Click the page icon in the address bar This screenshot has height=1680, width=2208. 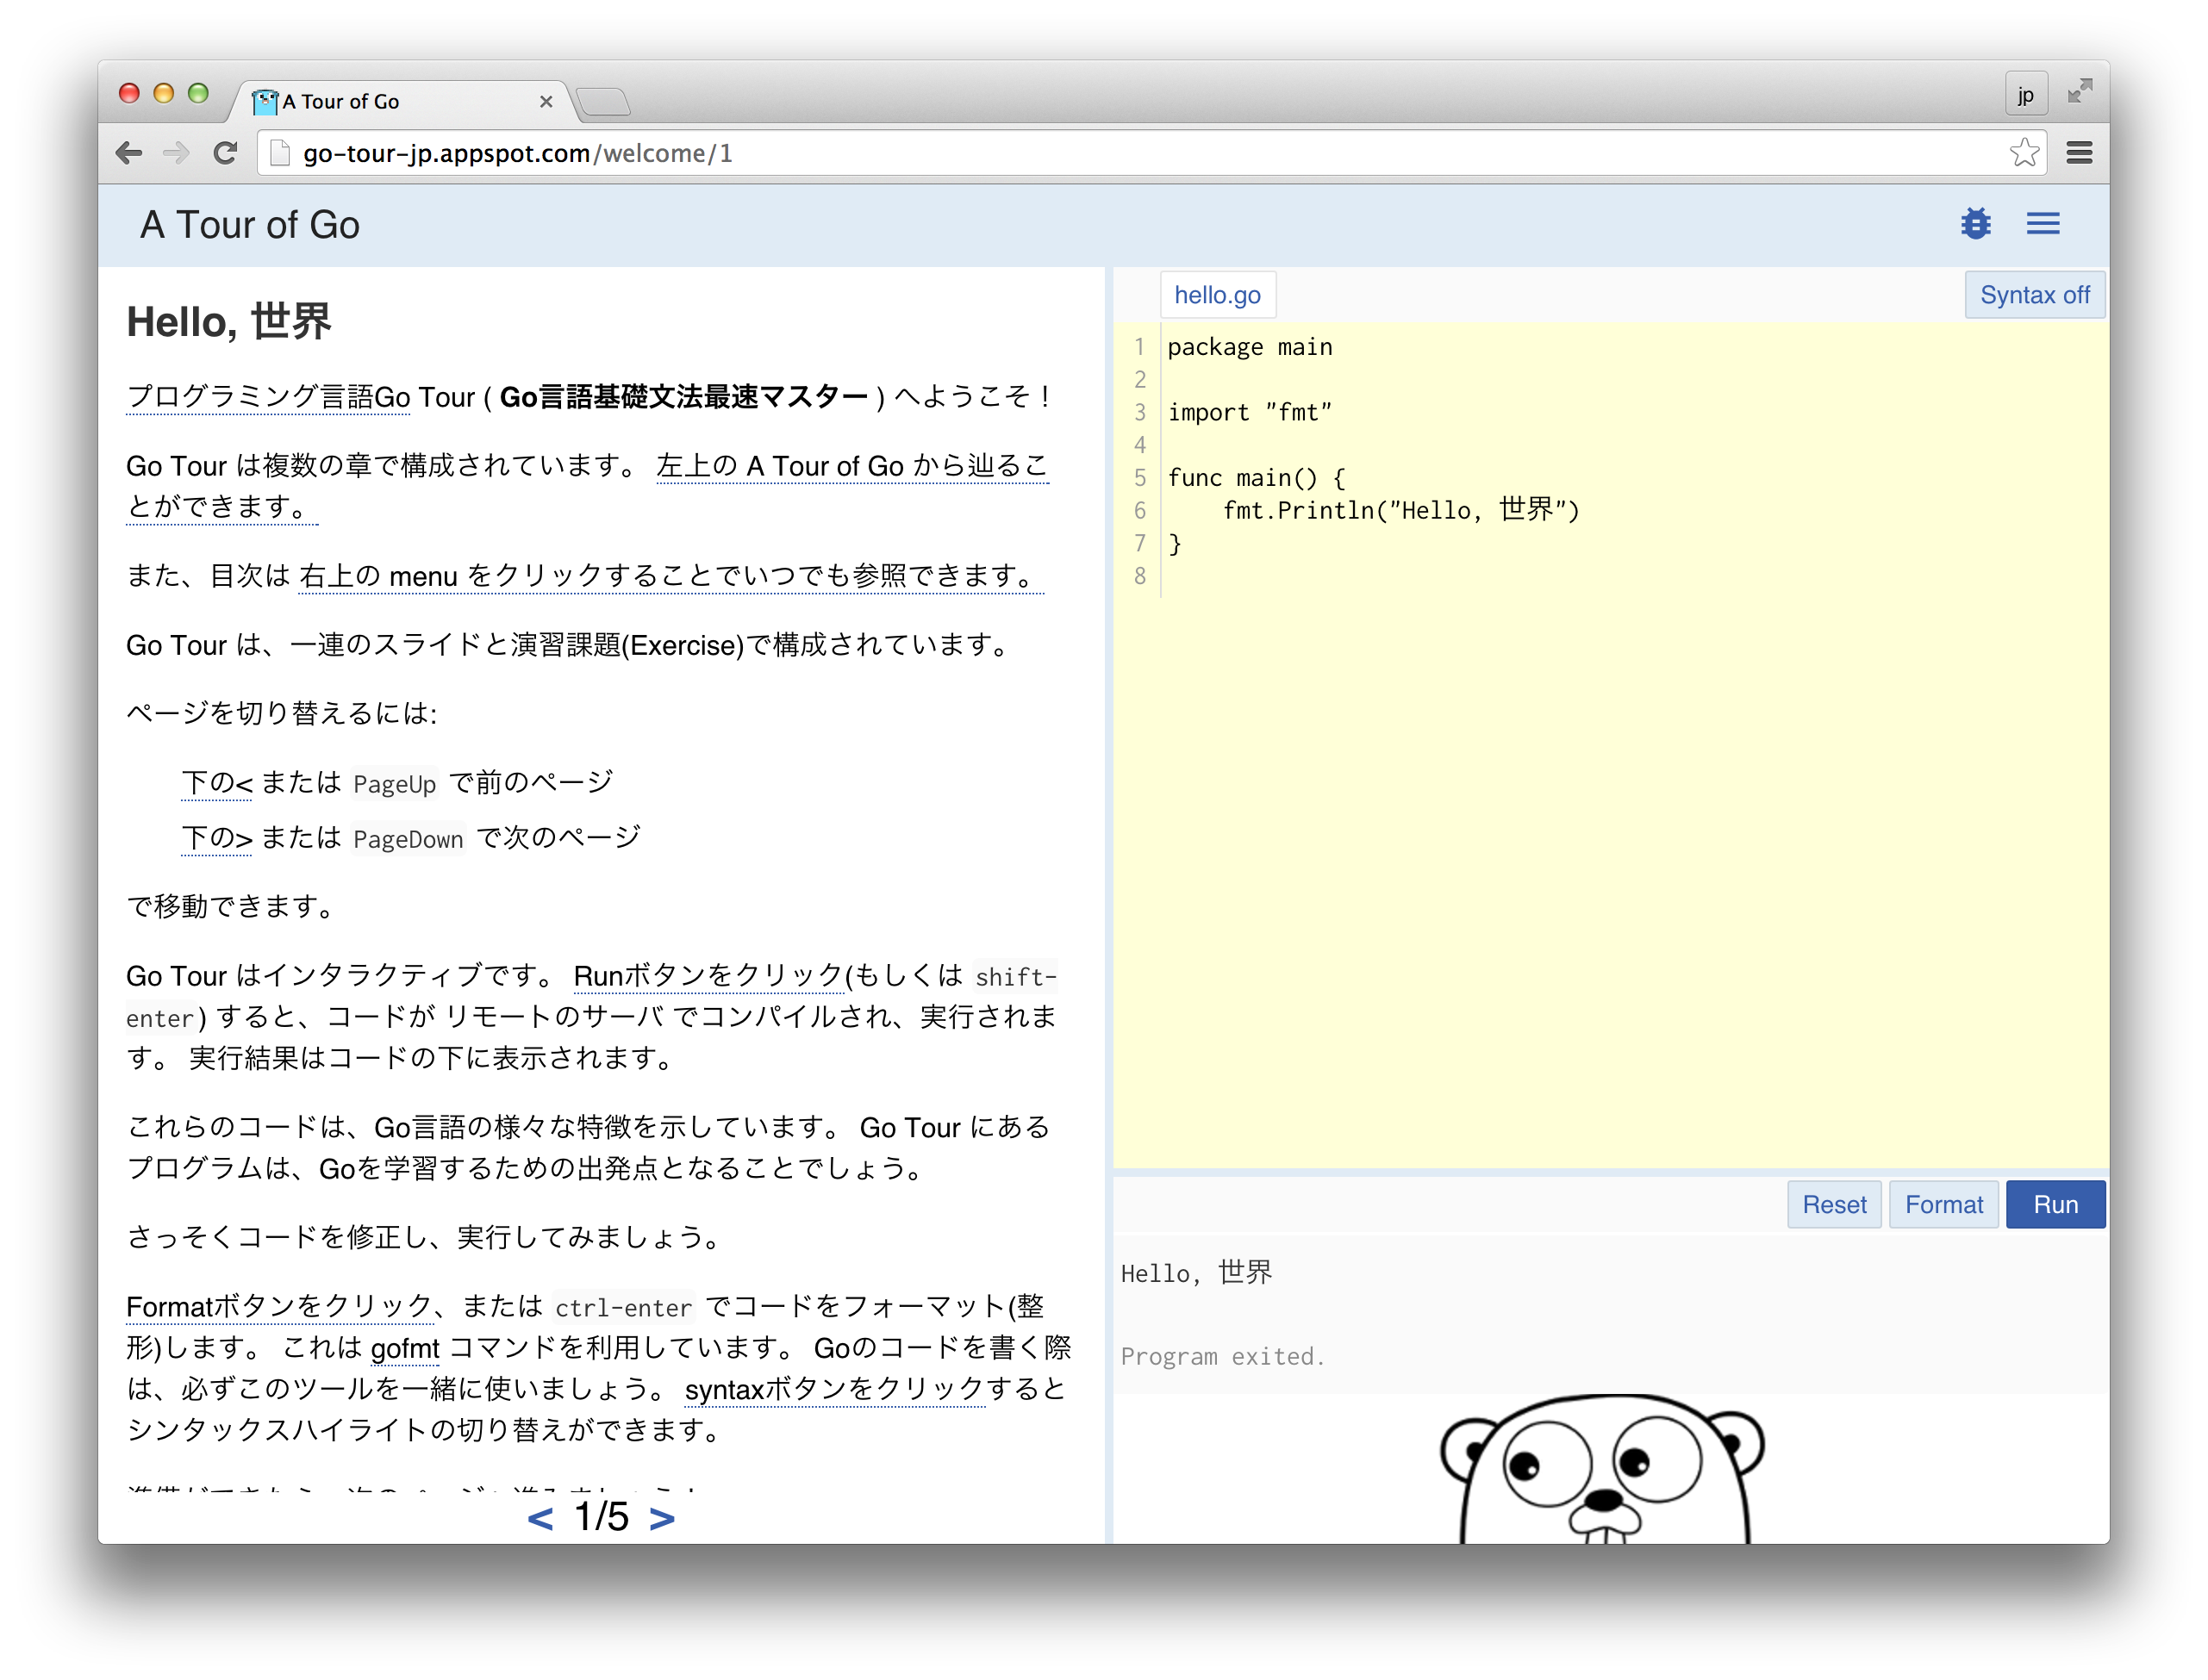point(281,153)
